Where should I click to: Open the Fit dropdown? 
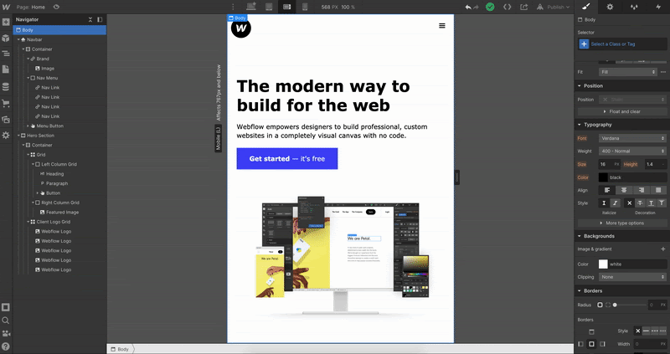(x=627, y=72)
